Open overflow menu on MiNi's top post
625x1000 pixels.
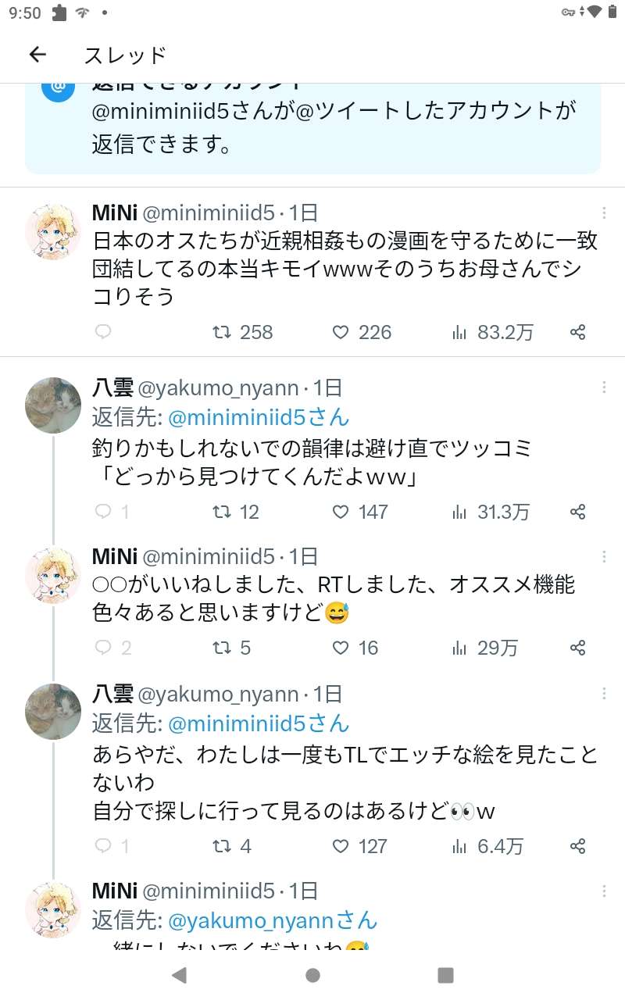tap(604, 213)
